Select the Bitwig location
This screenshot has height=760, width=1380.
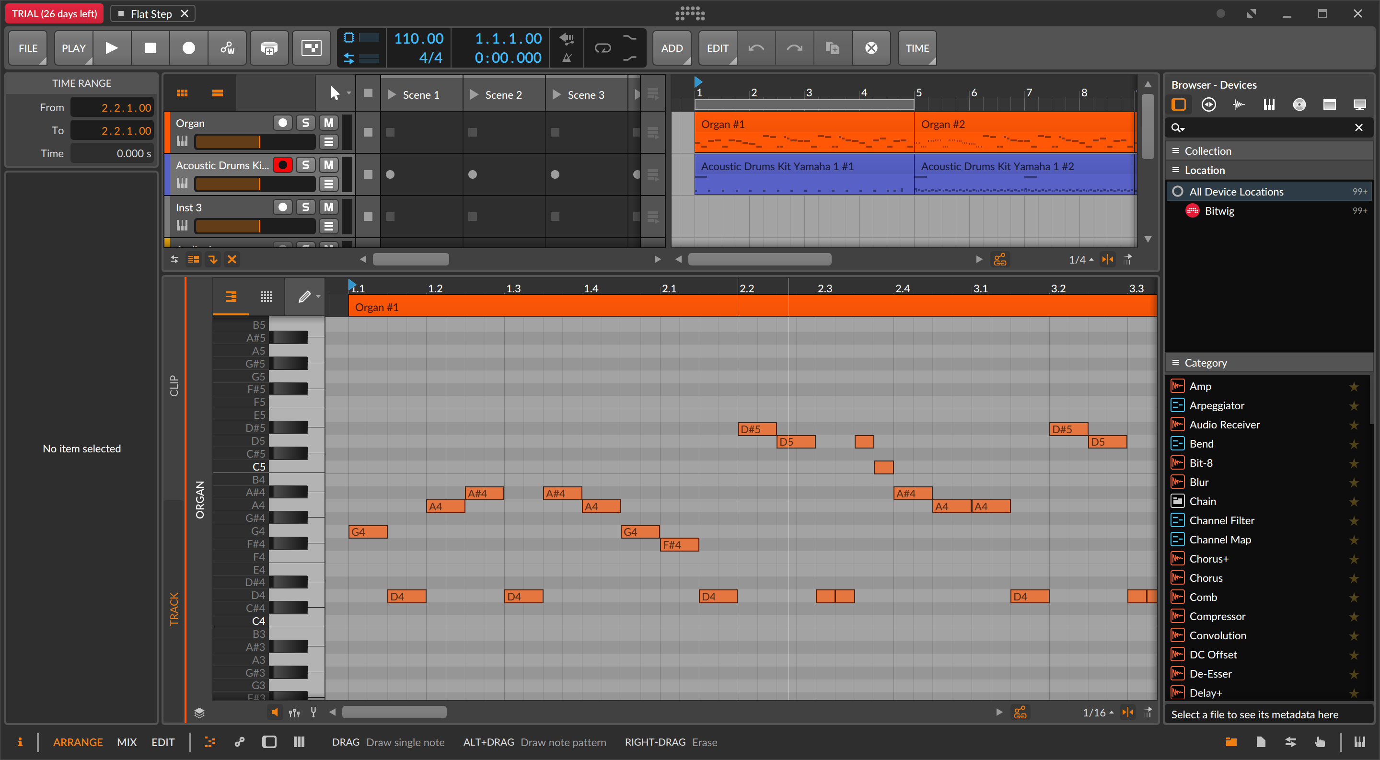click(1269, 210)
